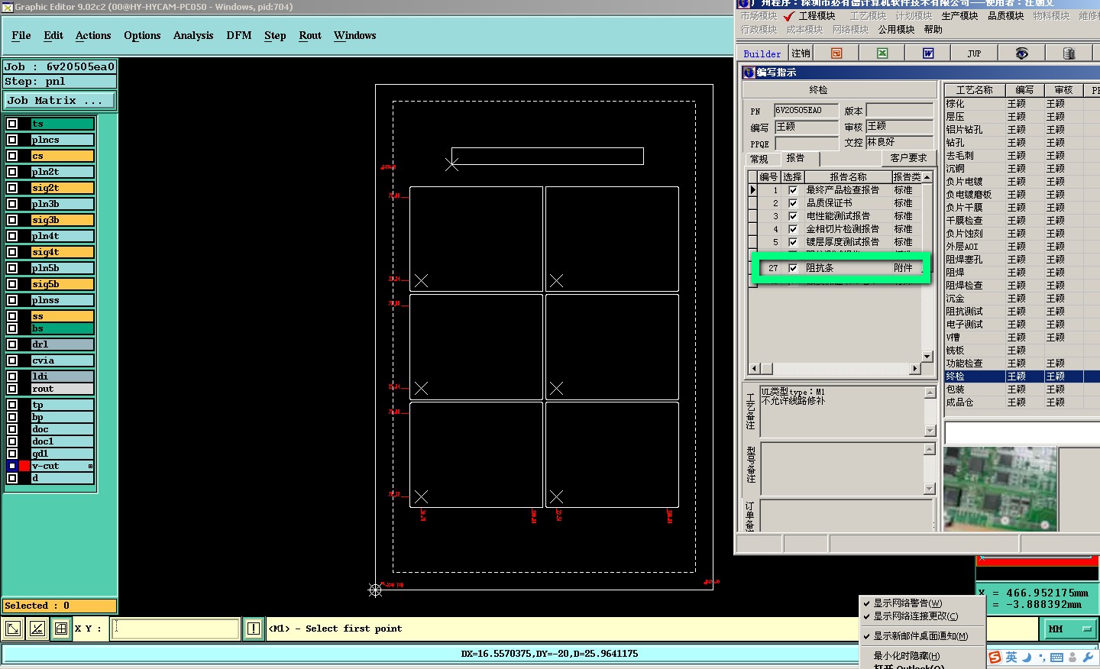Click the database icon in toolbar
Viewport: 1100px width, 669px height.
[1069, 53]
